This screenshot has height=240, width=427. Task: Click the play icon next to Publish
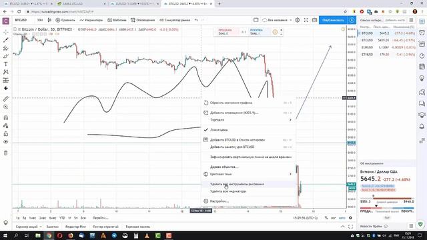point(352,20)
